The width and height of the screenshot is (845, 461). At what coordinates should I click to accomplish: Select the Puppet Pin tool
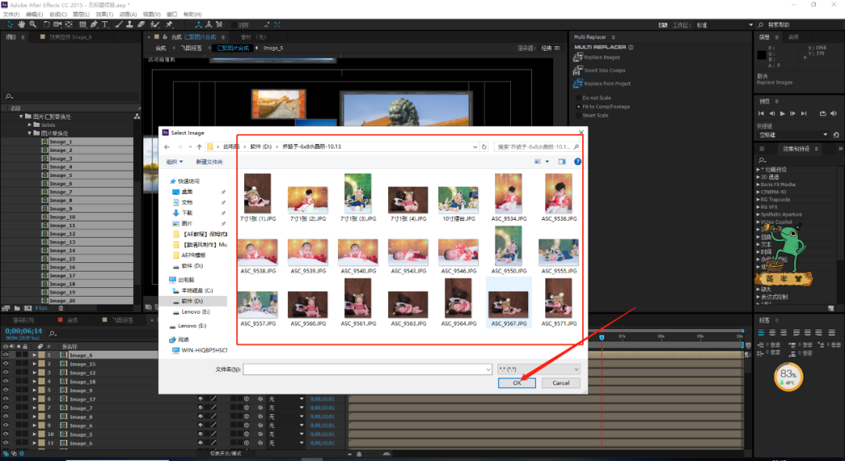tap(169, 24)
